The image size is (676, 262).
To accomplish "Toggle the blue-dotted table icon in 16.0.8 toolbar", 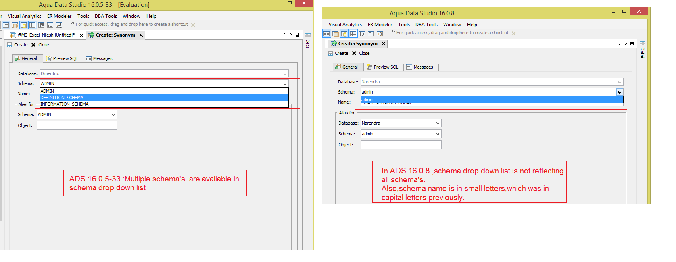I will pyautogui.click(x=327, y=33).
